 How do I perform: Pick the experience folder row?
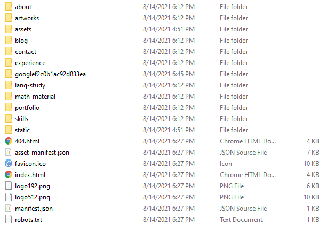(x=162, y=63)
